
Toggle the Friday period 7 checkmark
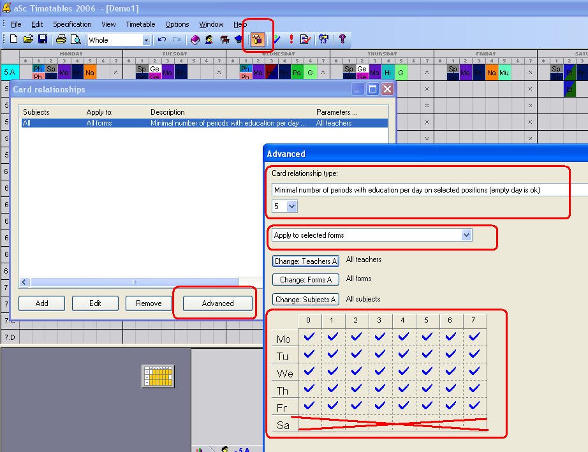click(x=474, y=405)
